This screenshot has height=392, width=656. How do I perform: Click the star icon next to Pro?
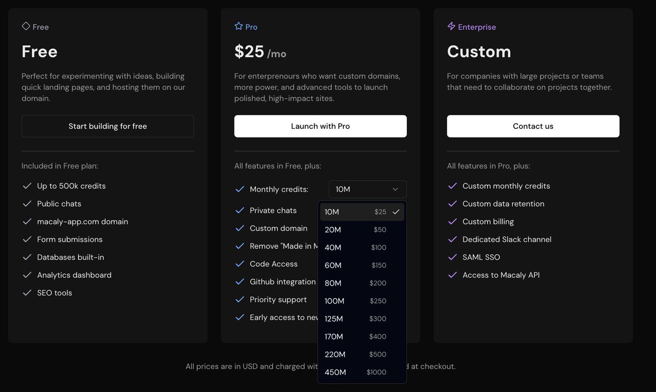pos(238,26)
